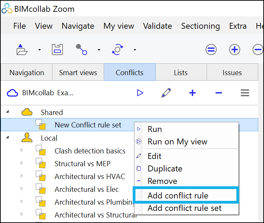
Task: Click the Architectural vs HVAC rule set icon
Action: (x=40, y=176)
